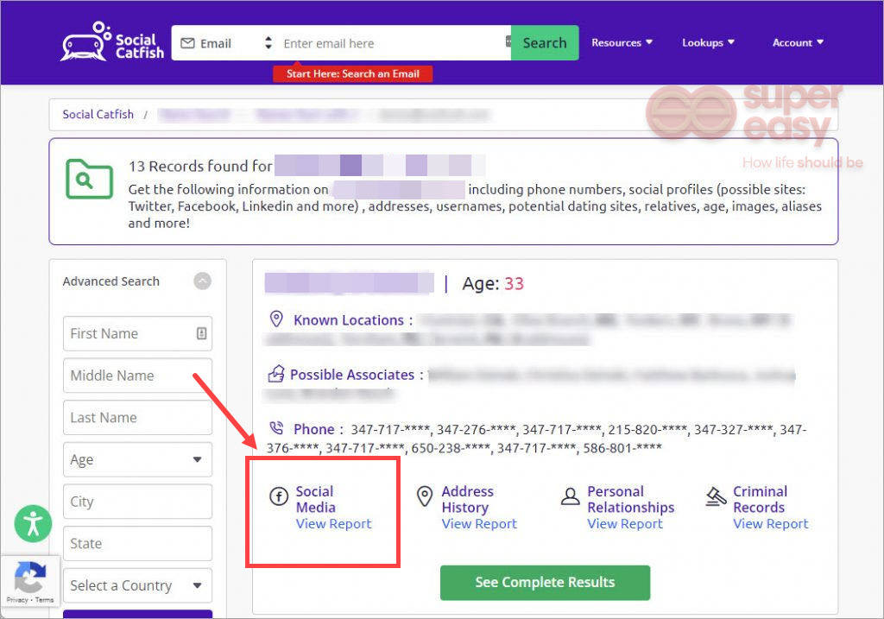Click the Possible Associates label
The height and width of the screenshot is (619, 884).
pos(357,375)
